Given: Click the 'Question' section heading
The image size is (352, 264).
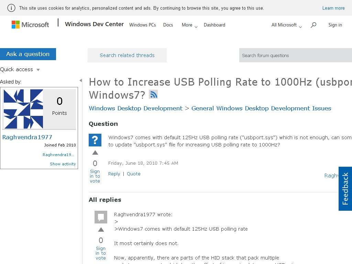Looking at the screenshot, I should coord(103,124).
